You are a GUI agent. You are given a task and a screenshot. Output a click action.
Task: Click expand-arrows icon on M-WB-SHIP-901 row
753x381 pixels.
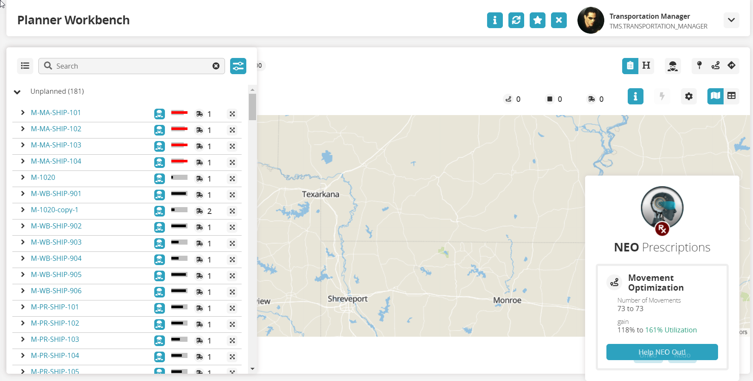pos(232,195)
